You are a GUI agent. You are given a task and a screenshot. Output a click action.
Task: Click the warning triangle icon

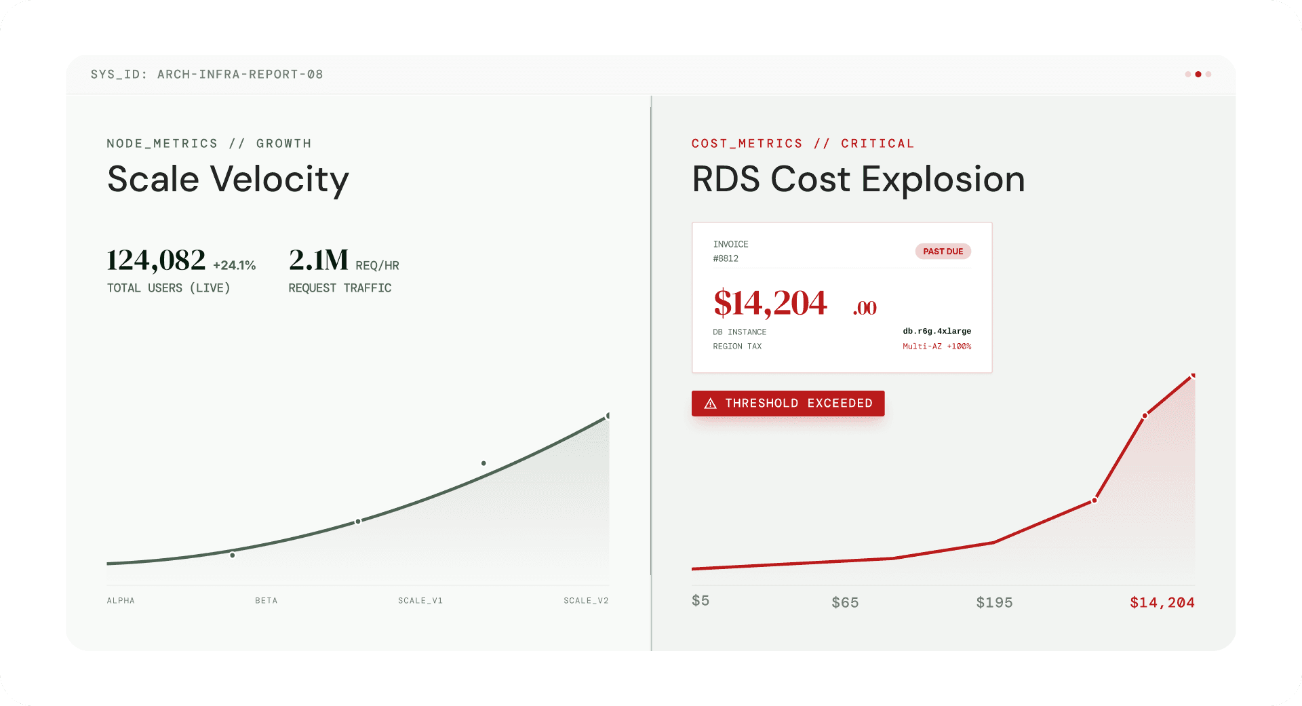(x=710, y=404)
